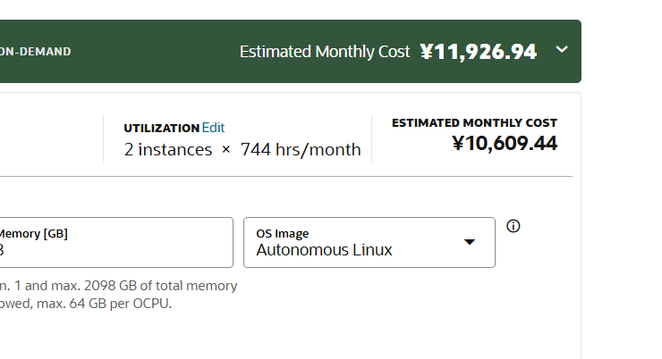Click the info icon beside OS Image
Image resolution: width=662 pixels, height=359 pixels.
pyautogui.click(x=513, y=226)
